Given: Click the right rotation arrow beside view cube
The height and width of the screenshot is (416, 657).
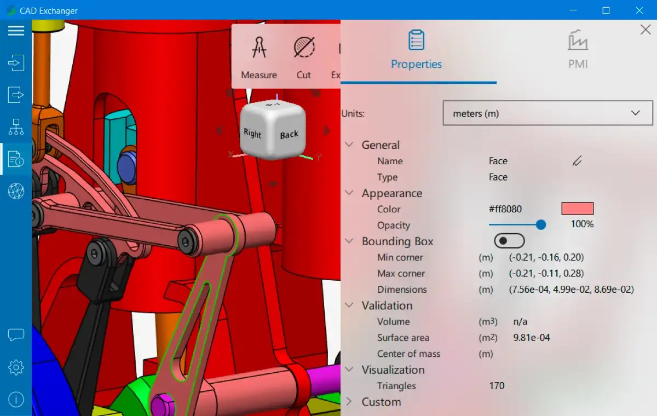Looking at the screenshot, I should pos(327,131).
